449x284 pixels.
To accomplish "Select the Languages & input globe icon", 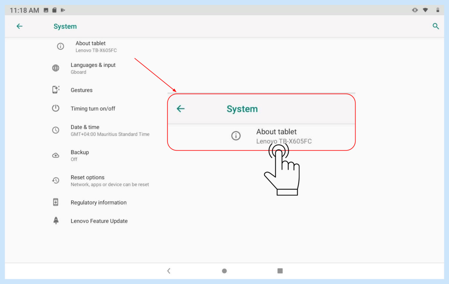I will tap(56, 68).
